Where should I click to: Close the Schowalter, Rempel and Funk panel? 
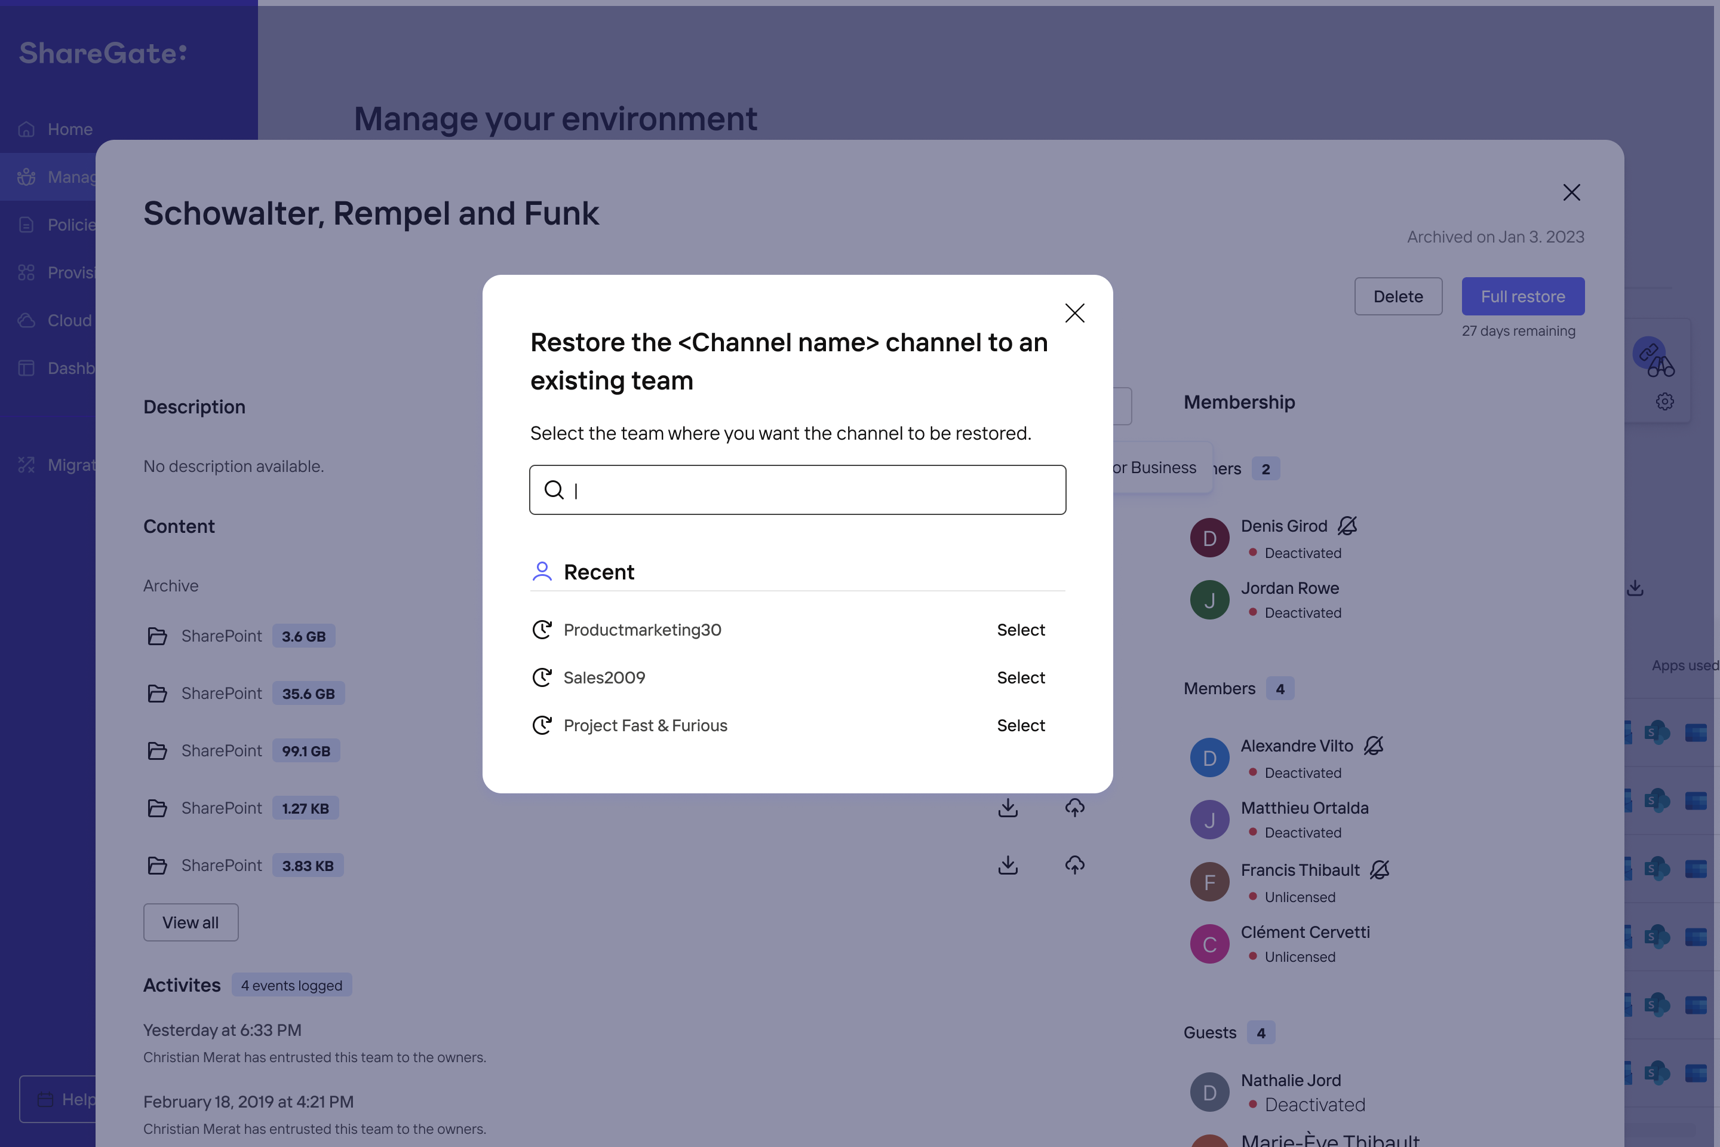[1571, 192]
